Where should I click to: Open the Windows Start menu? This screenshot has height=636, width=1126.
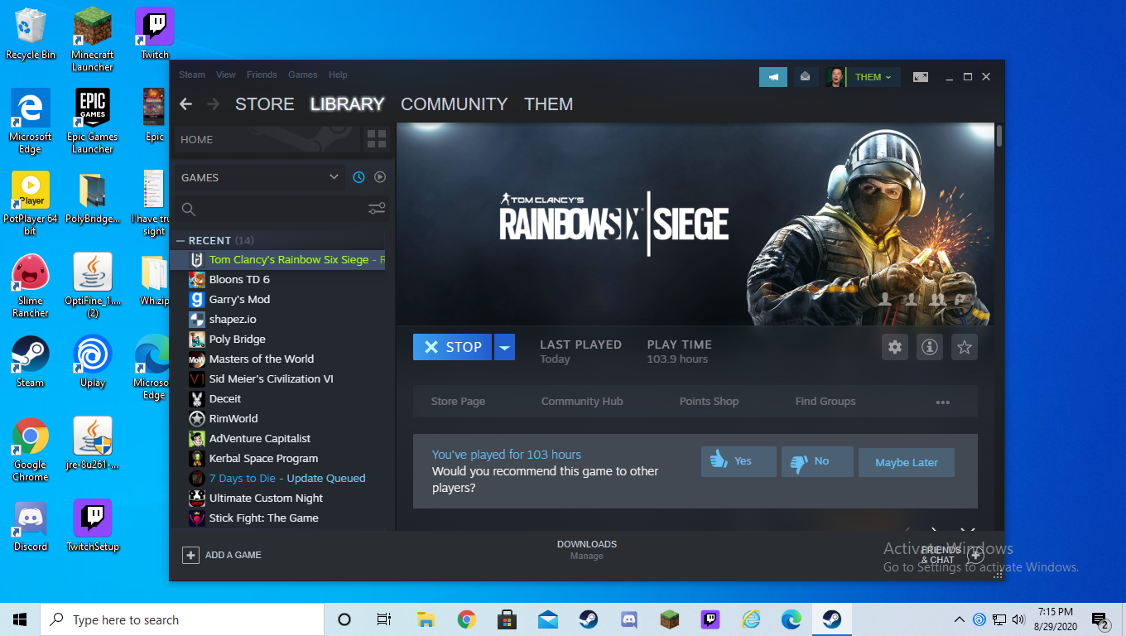[20, 619]
